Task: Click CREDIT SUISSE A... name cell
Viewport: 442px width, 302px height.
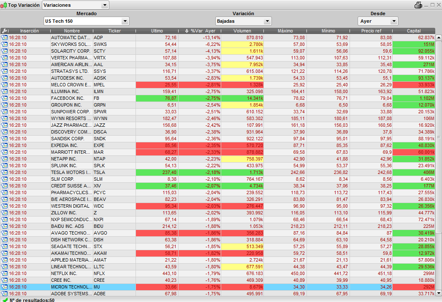Action: coord(72,186)
